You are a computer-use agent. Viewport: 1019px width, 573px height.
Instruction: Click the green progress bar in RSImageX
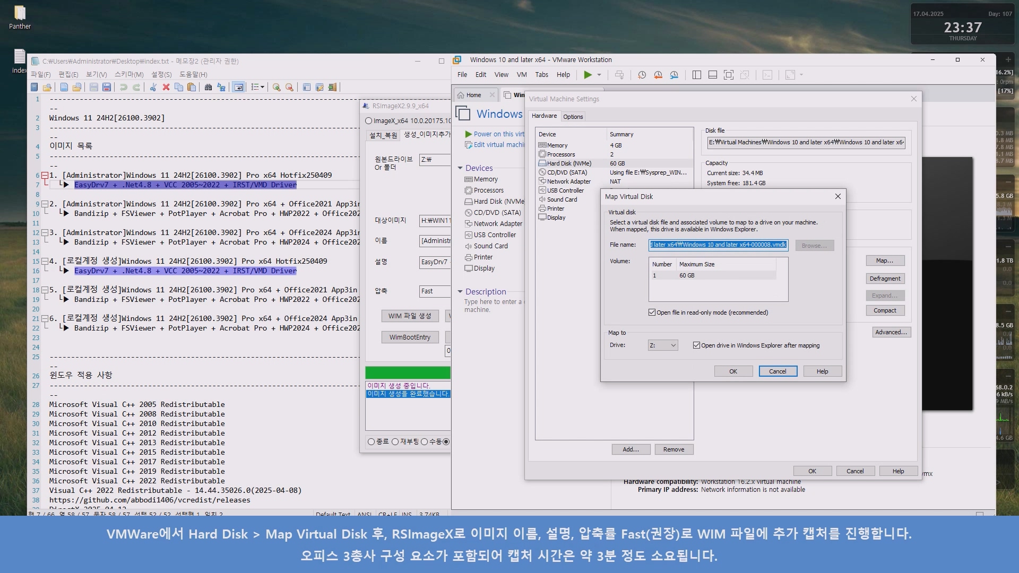(x=408, y=372)
